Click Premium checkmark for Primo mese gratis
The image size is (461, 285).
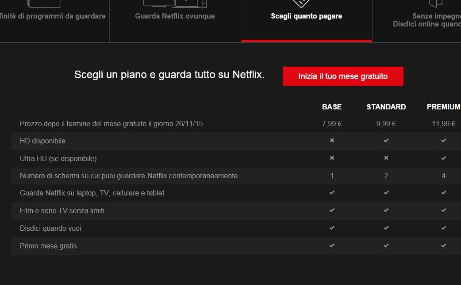click(x=444, y=245)
